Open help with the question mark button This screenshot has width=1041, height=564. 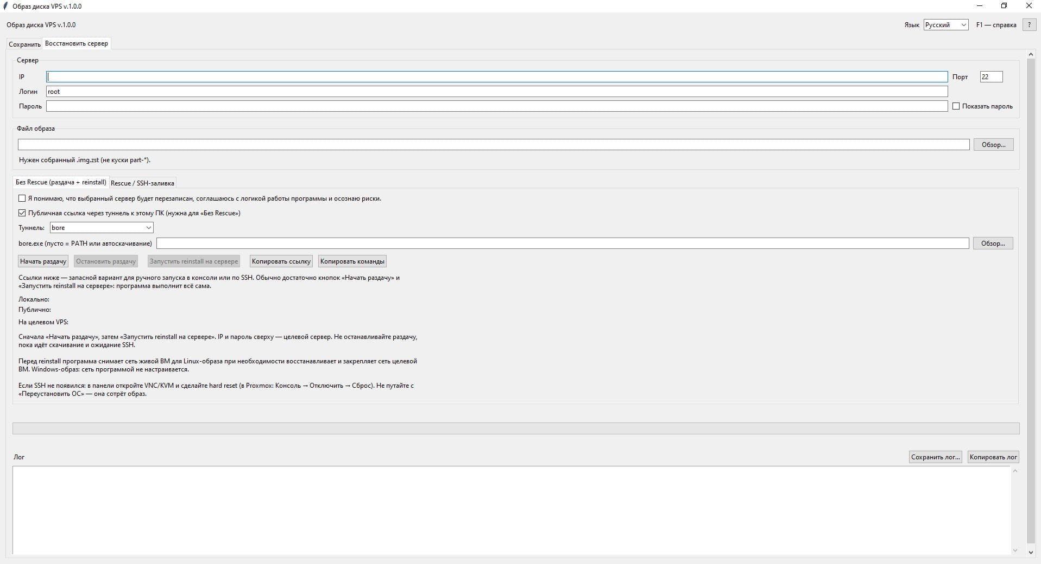[1029, 25]
